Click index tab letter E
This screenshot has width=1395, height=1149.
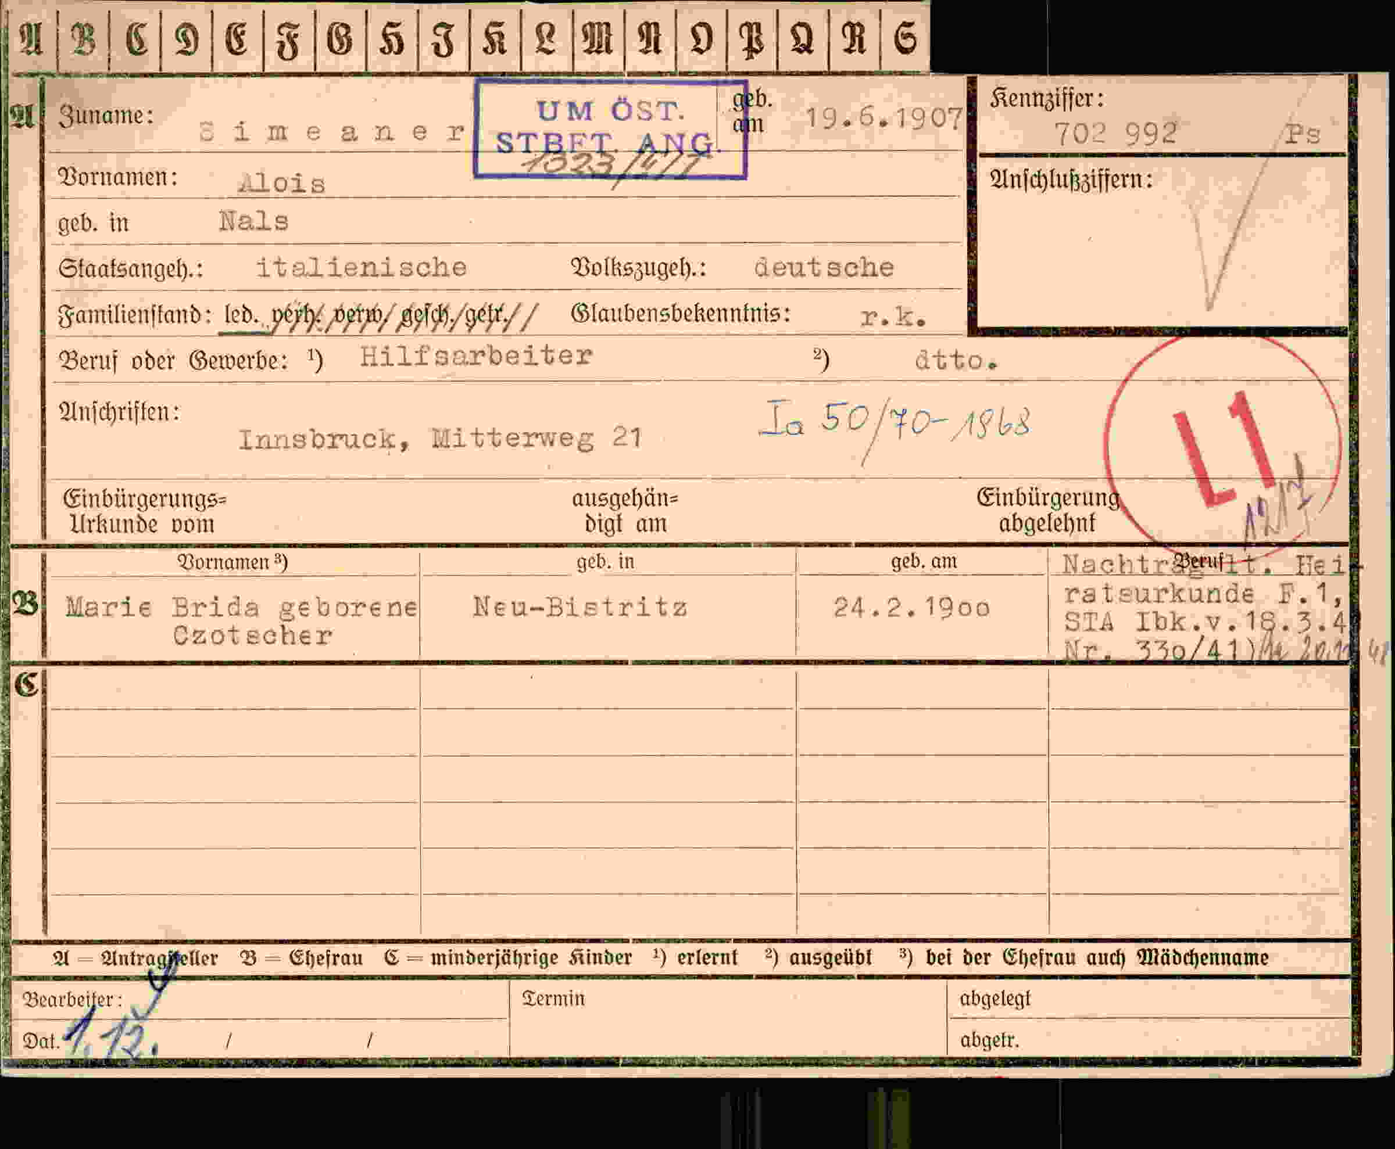[x=237, y=38]
